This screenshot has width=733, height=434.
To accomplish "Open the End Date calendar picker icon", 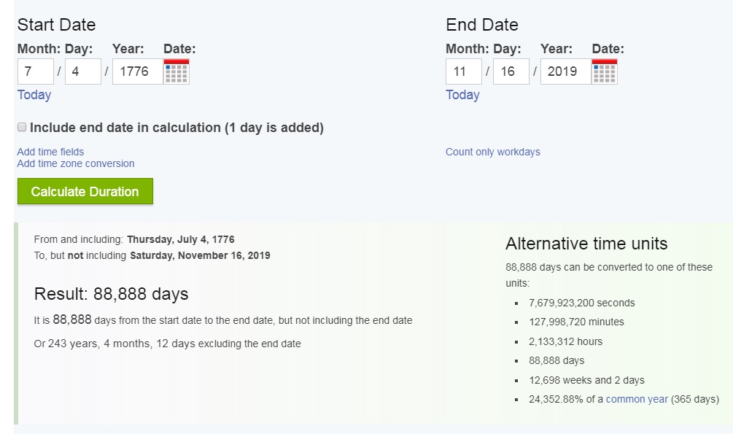I will [x=605, y=71].
